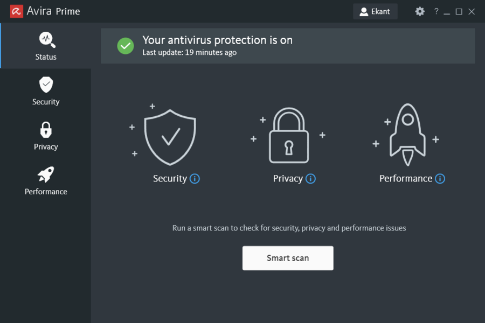Start a Smart scan
The image size is (485, 323).
[x=288, y=258]
